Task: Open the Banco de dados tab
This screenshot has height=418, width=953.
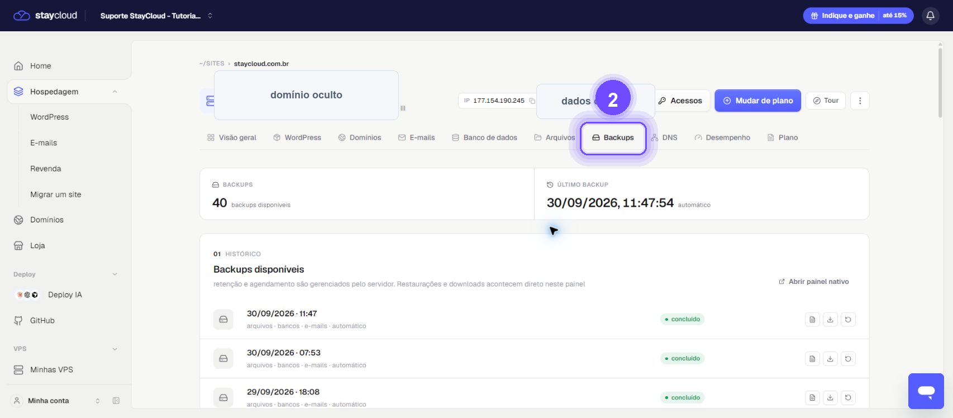Action: tap(484, 137)
